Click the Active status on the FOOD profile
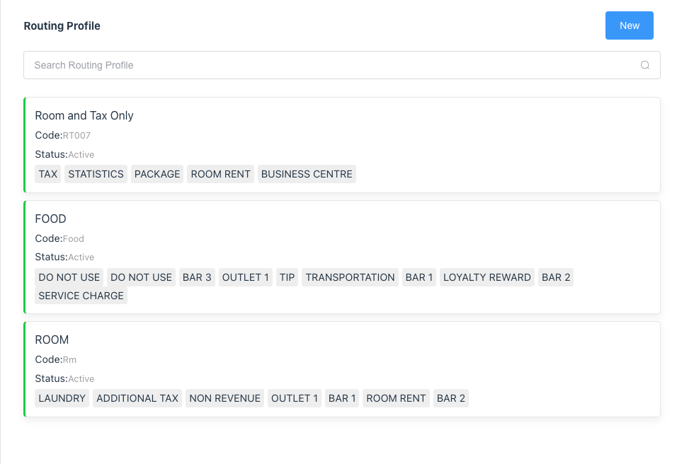This screenshot has height=464, width=677. click(80, 257)
